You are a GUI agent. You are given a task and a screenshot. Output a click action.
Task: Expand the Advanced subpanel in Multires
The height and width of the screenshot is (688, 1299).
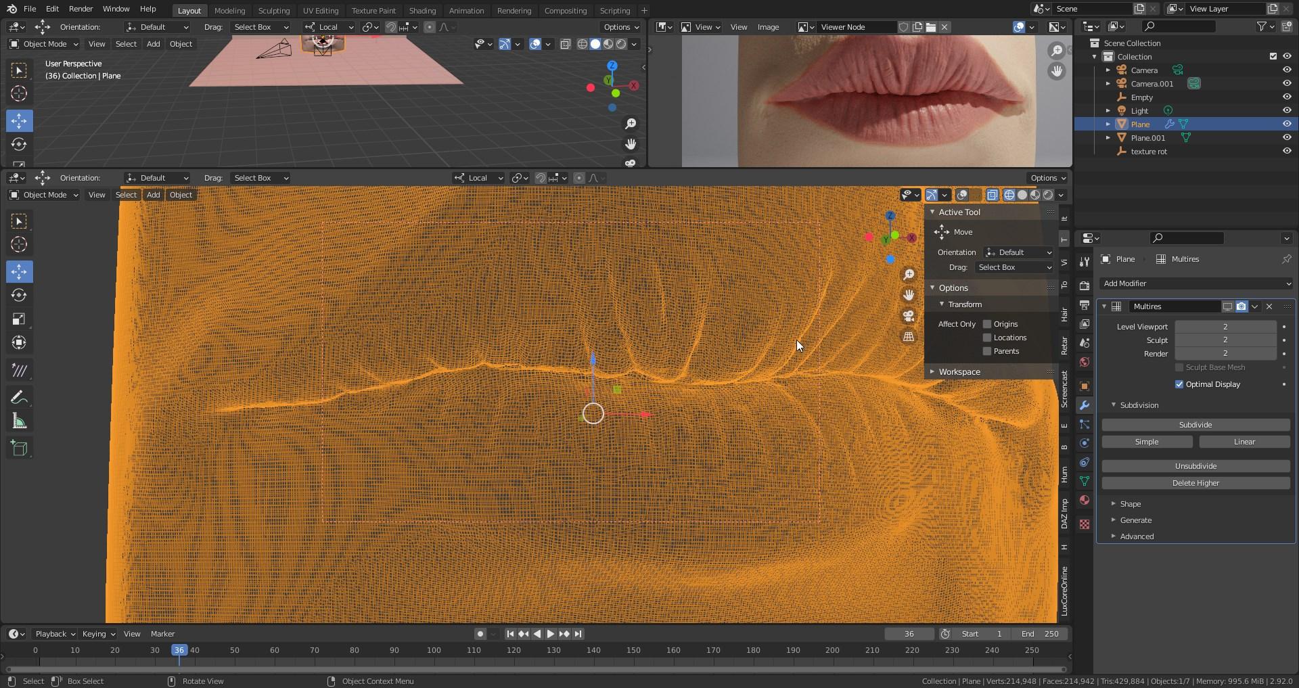point(1137,536)
